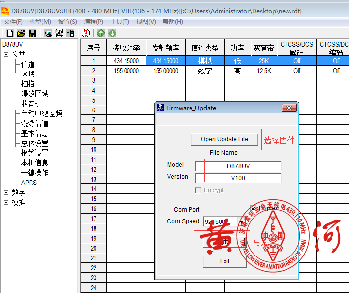Select 信道 in the tree
The width and height of the screenshot is (349, 293).
(x=28, y=64)
